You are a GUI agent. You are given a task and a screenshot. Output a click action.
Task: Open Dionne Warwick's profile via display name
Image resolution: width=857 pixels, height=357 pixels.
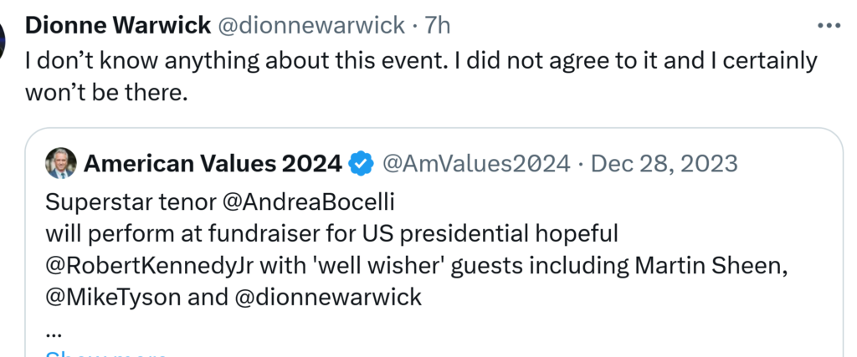point(118,26)
